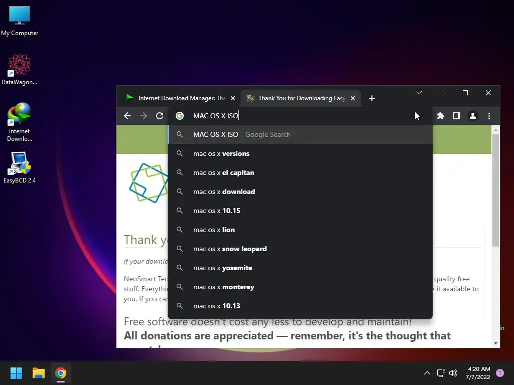Image resolution: width=514 pixels, height=385 pixels.
Task: Show hidden system tray icons
Action: 427,373
